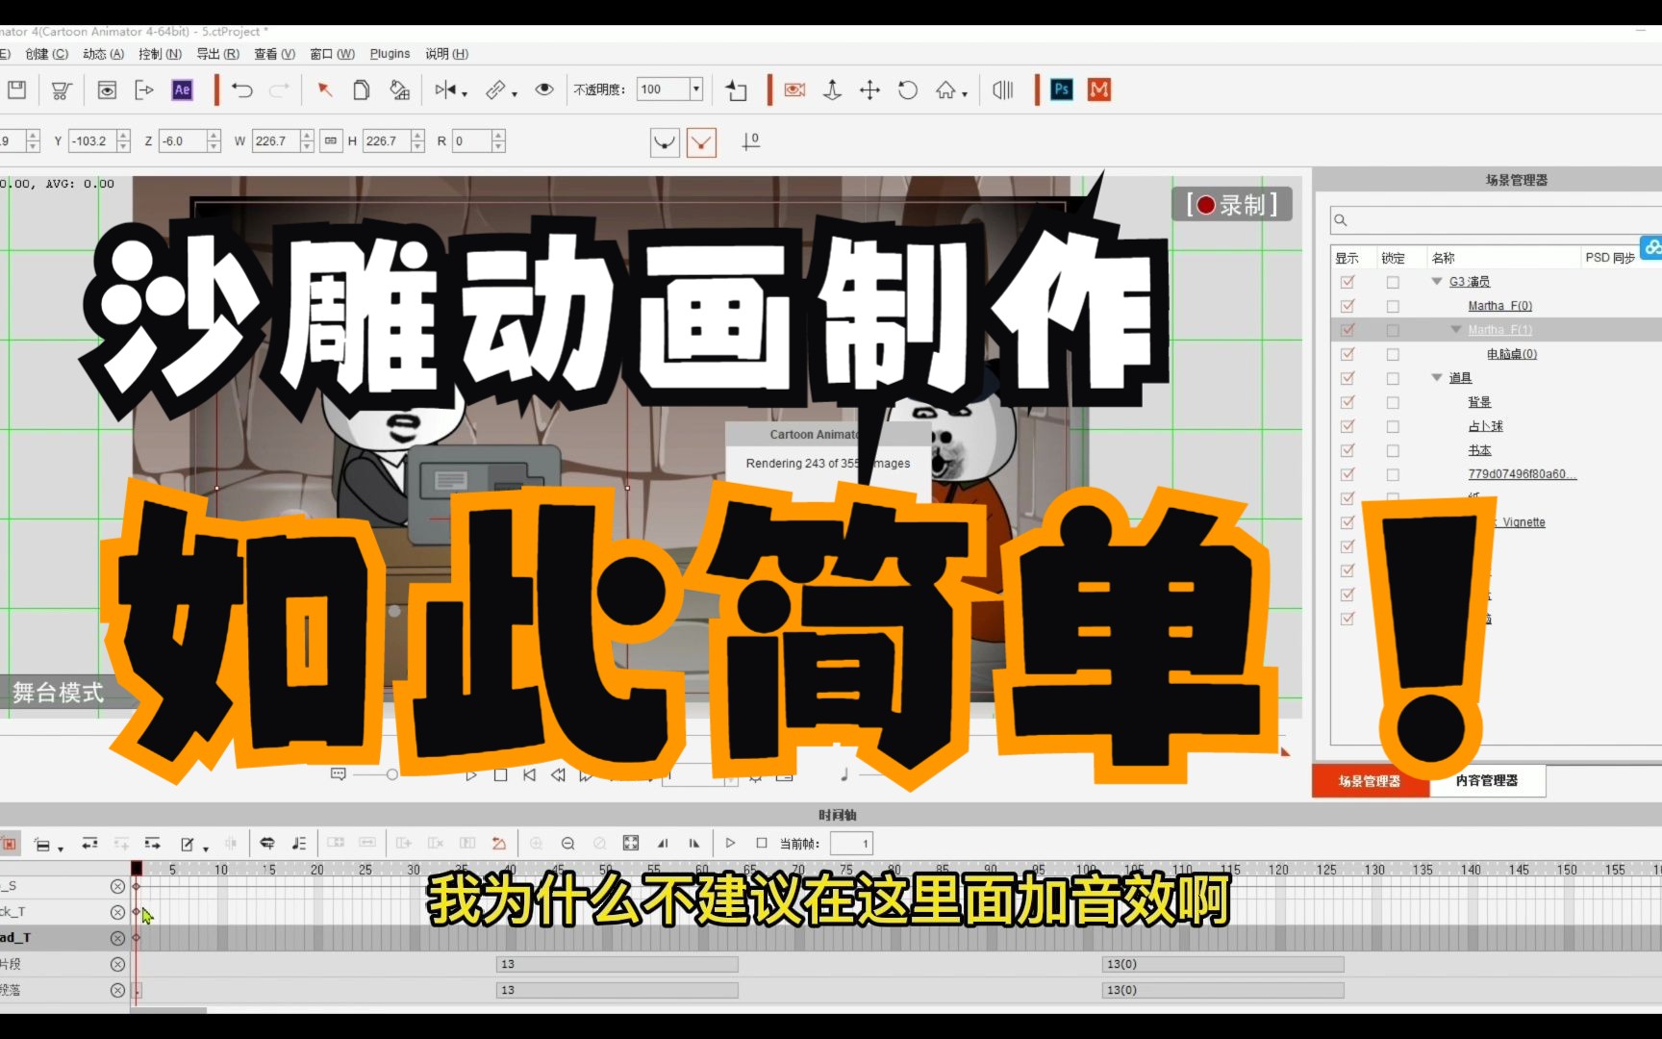1662x1039 pixels.
Task: Toggle lock checkbox for 779d07496f80a60
Action: (x=1393, y=474)
